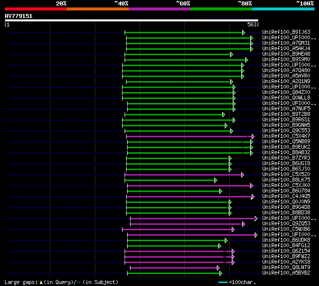Click the arrowhead ending B9T2B8's bar

[224, 115]
